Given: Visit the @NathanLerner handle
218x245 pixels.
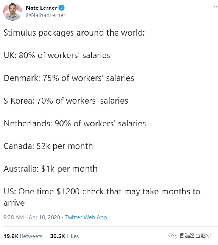Looking at the screenshot, I should click(x=45, y=15).
